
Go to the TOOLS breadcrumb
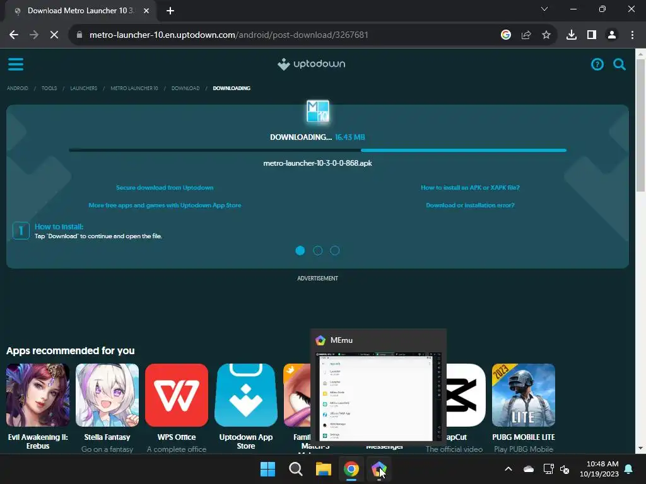[49, 88]
